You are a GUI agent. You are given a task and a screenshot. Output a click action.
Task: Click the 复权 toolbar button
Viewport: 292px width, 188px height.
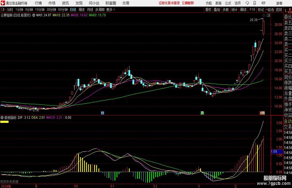[208, 10]
